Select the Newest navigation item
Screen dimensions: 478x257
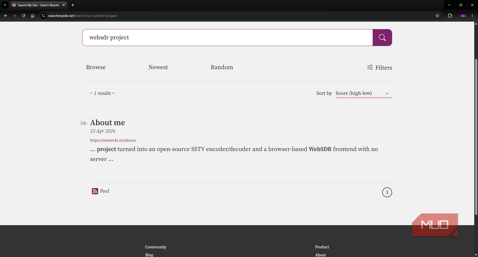click(158, 67)
